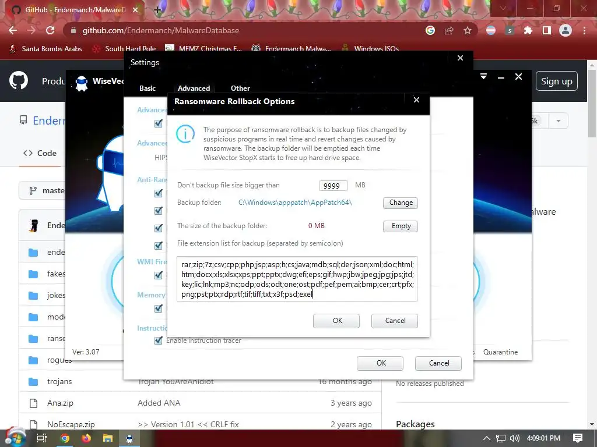Click Cancel in the Settings window
The image size is (597, 447).
click(438, 363)
